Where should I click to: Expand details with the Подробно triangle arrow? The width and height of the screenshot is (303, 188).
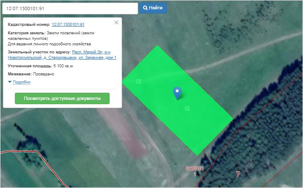coord(10,82)
